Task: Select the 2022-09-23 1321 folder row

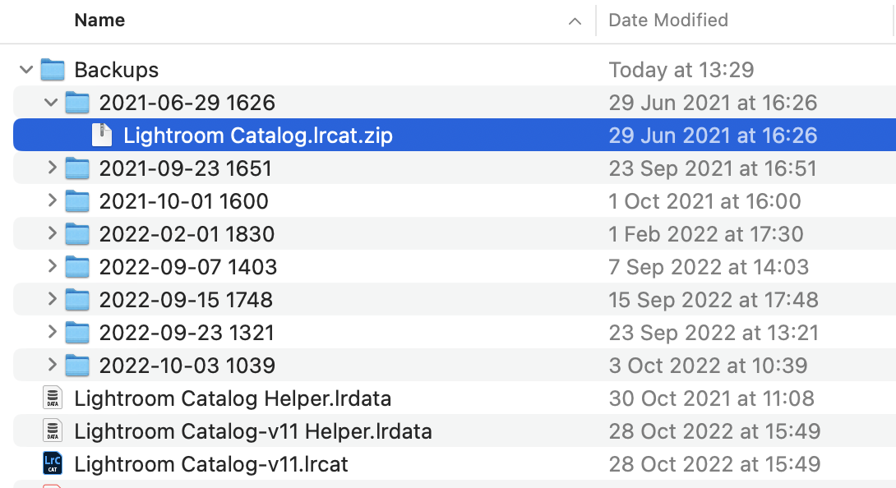Action: 455,333
